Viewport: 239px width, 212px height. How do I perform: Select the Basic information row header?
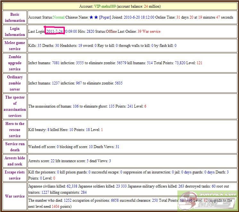[15, 17]
